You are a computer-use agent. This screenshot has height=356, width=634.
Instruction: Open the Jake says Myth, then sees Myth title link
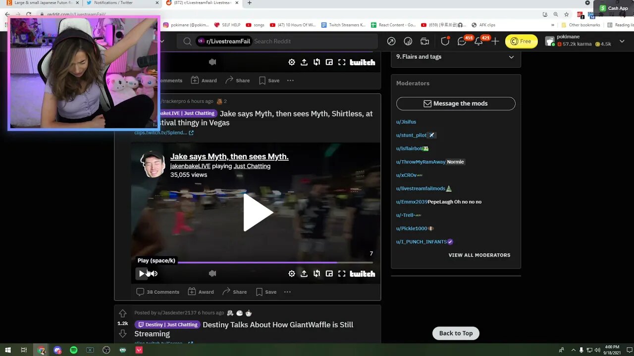[x=229, y=157]
